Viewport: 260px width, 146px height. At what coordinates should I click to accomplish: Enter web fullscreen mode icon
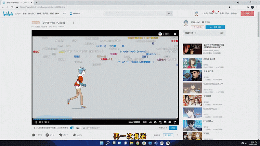coord(170,122)
